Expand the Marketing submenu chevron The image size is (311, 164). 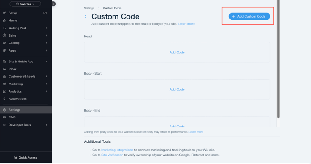[46, 84]
